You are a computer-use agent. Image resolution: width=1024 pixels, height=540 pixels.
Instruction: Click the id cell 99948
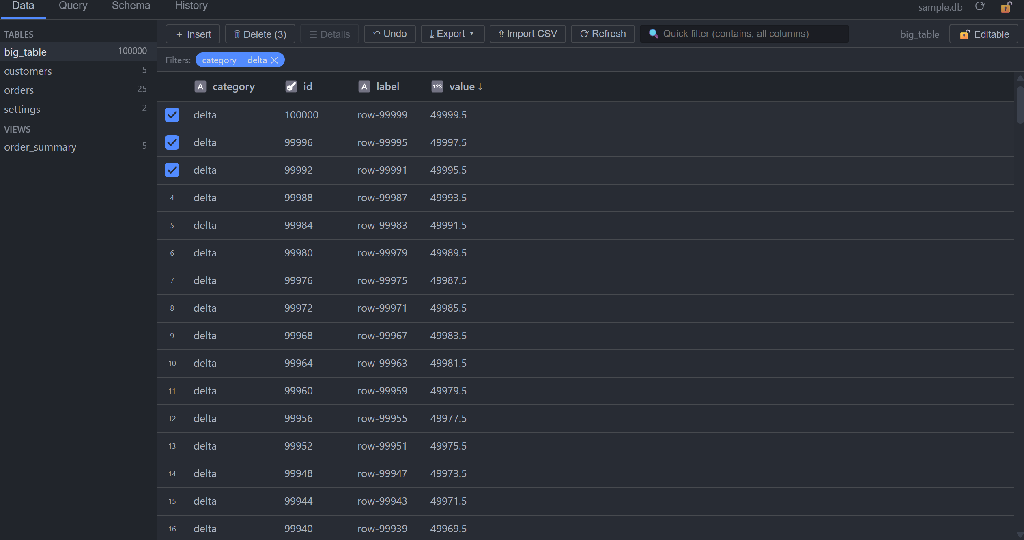(314, 474)
